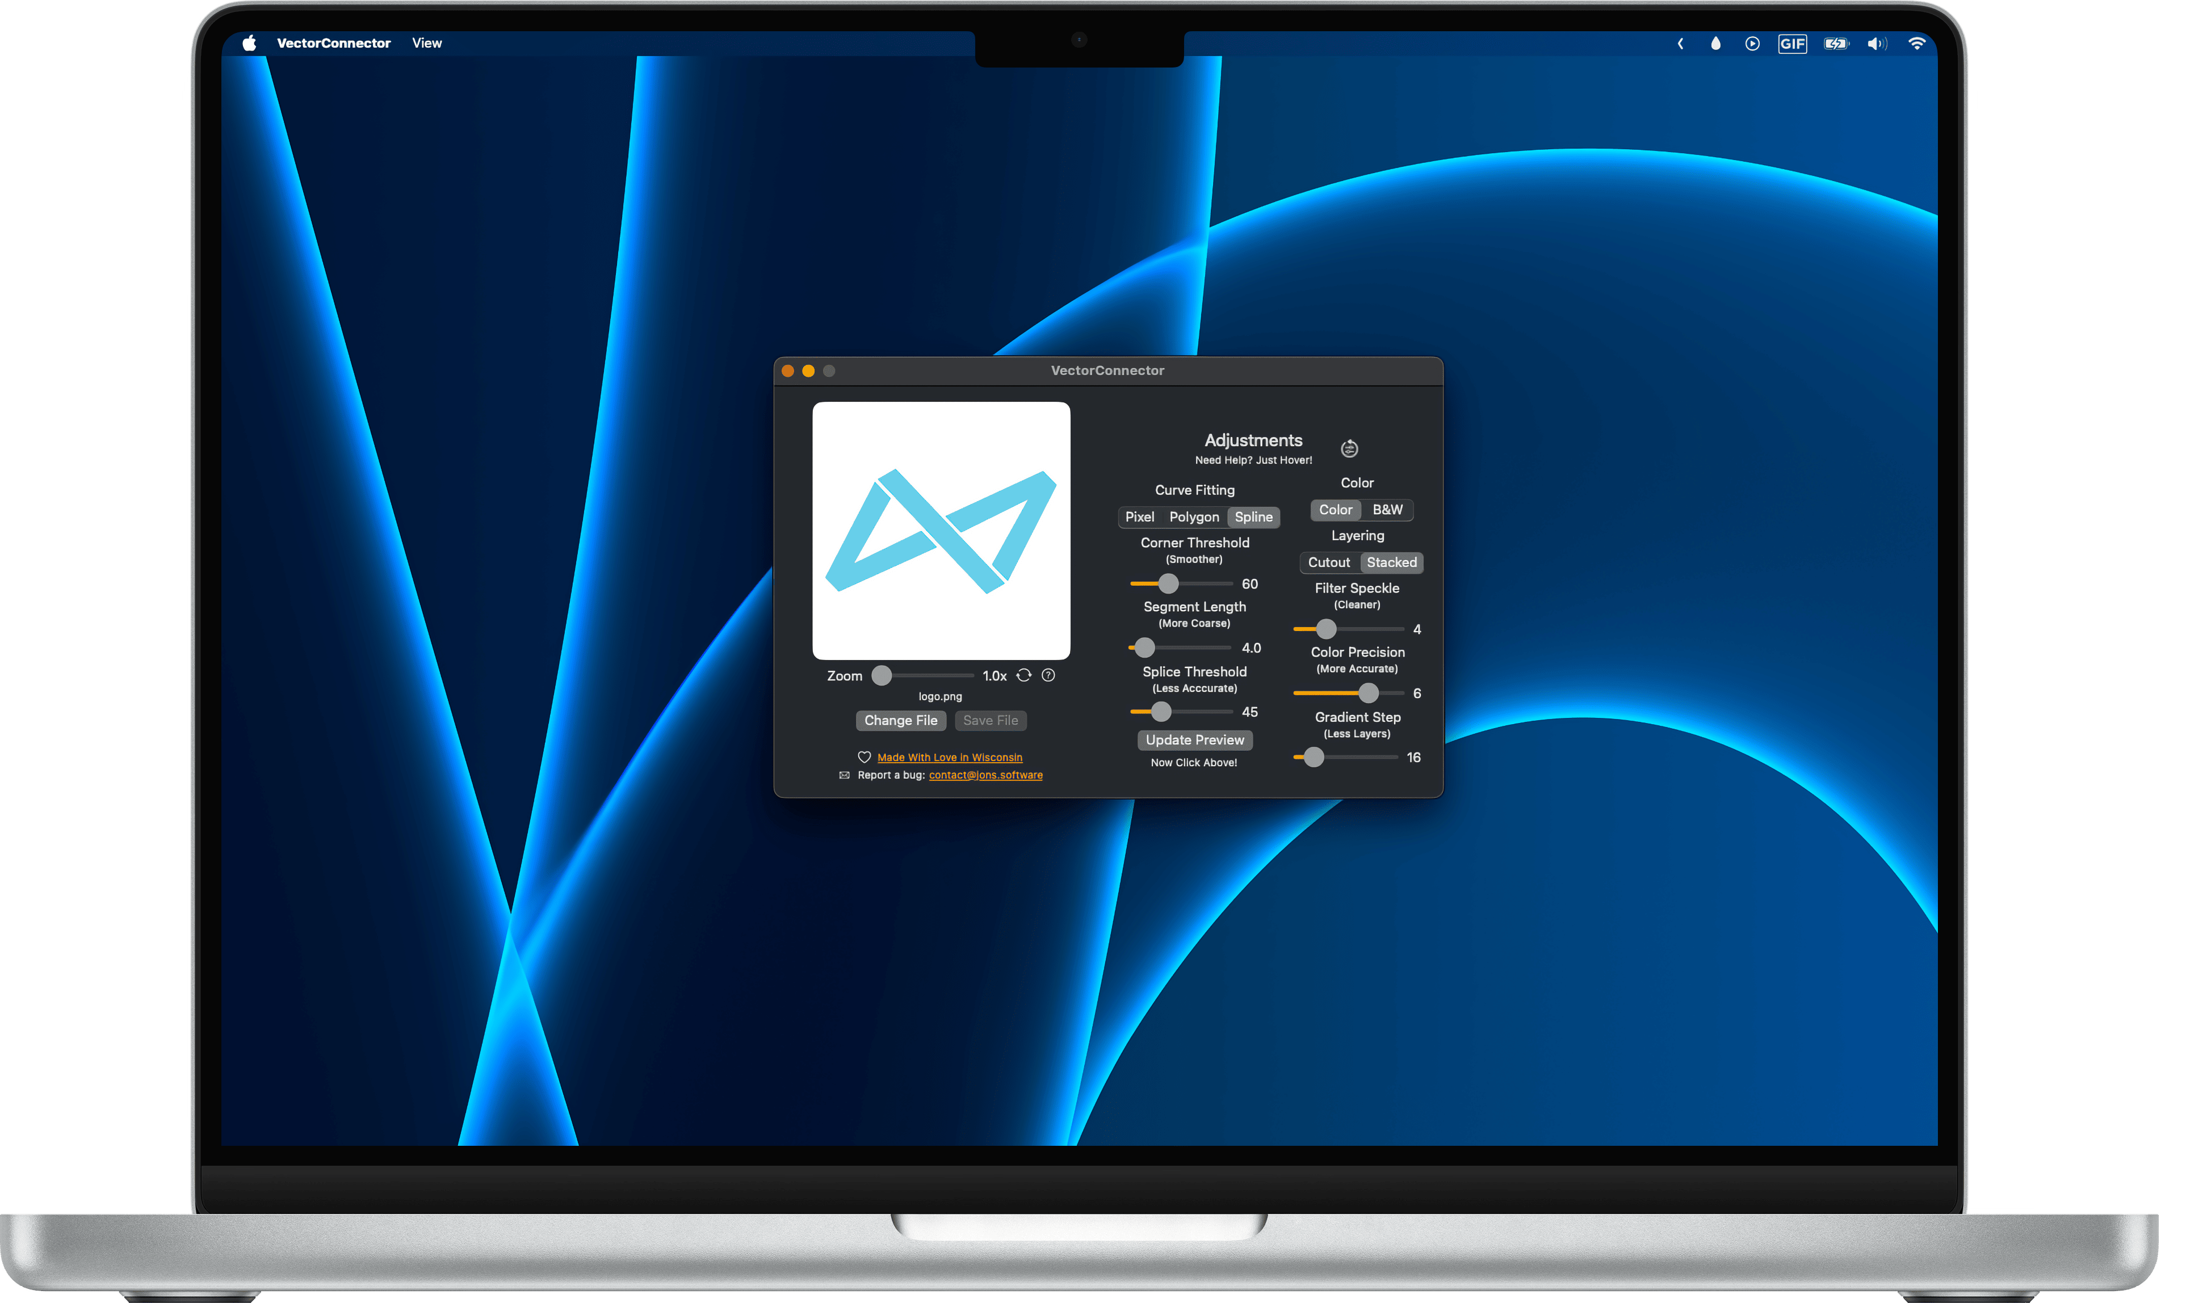Image resolution: width=2203 pixels, height=1303 pixels.
Task: Click the heart icon near Wisconsin link
Action: (864, 757)
